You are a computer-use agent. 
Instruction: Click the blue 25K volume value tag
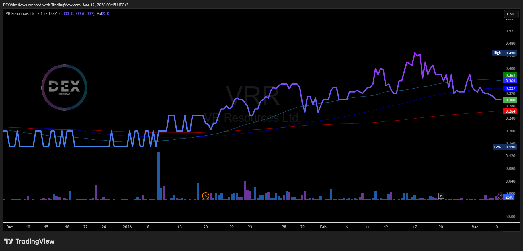pos(509,197)
